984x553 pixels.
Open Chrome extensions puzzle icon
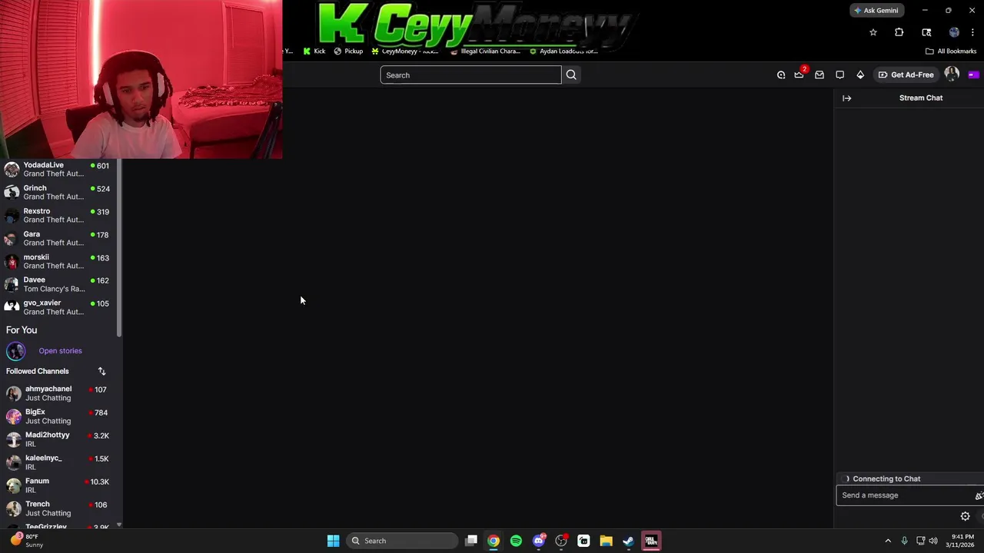tap(899, 32)
